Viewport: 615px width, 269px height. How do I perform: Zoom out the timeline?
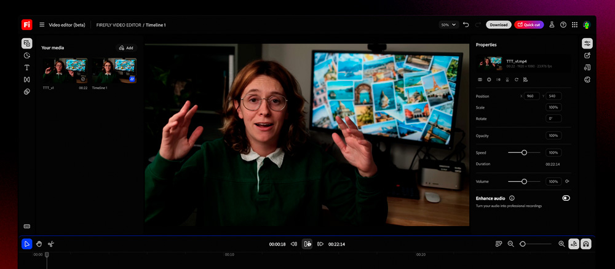point(510,244)
